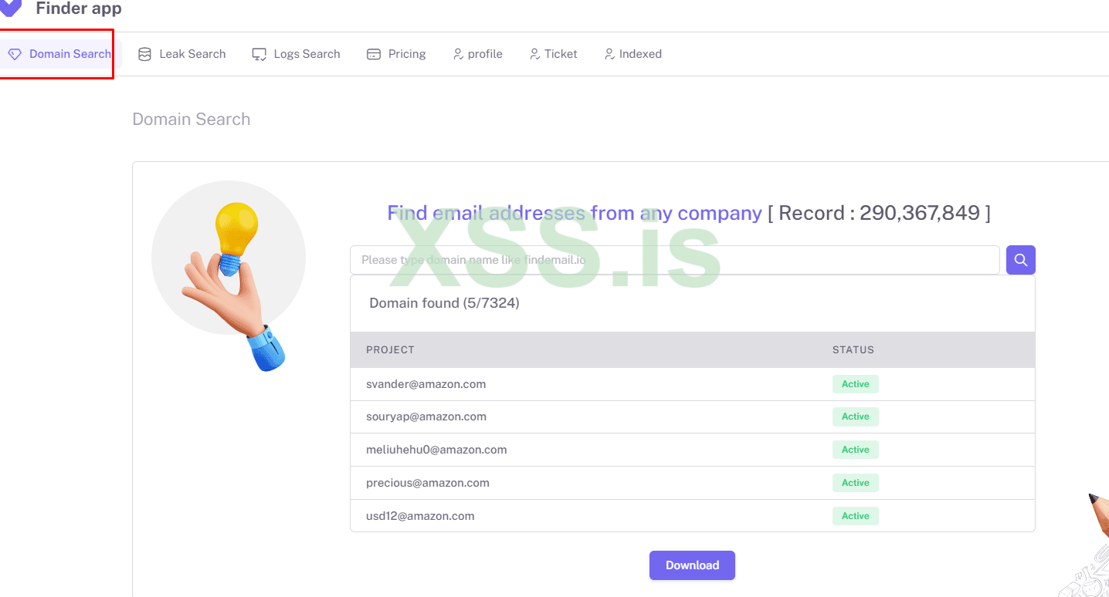Click the lightbulb hand illustration
The height and width of the screenshot is (597, 1109).
point(229,276)
